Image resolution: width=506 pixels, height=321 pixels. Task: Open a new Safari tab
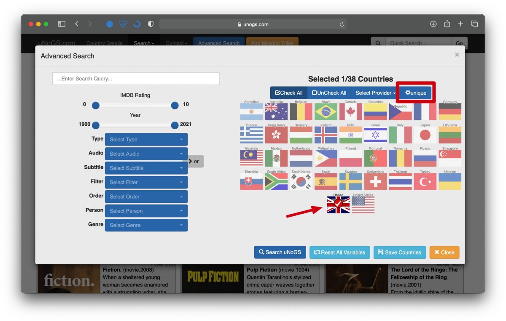point(460,24)
